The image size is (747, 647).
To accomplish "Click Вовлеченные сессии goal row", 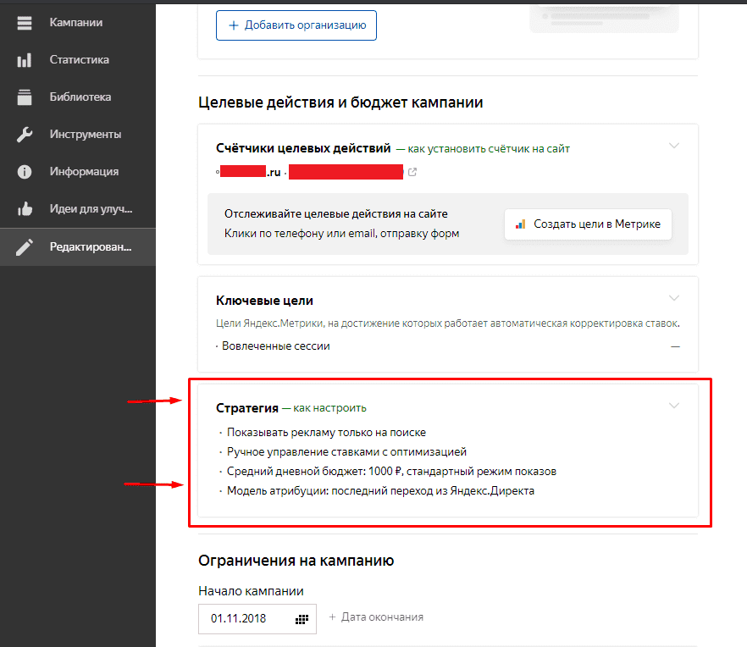I will tap(276, 346).
